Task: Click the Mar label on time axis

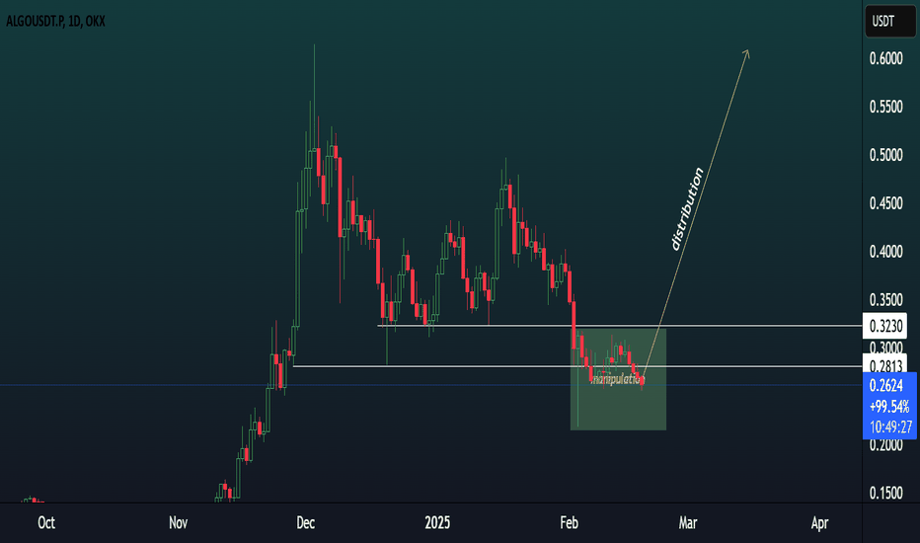Action: 688,522
